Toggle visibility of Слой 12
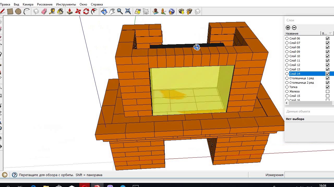 click(327, 65)
